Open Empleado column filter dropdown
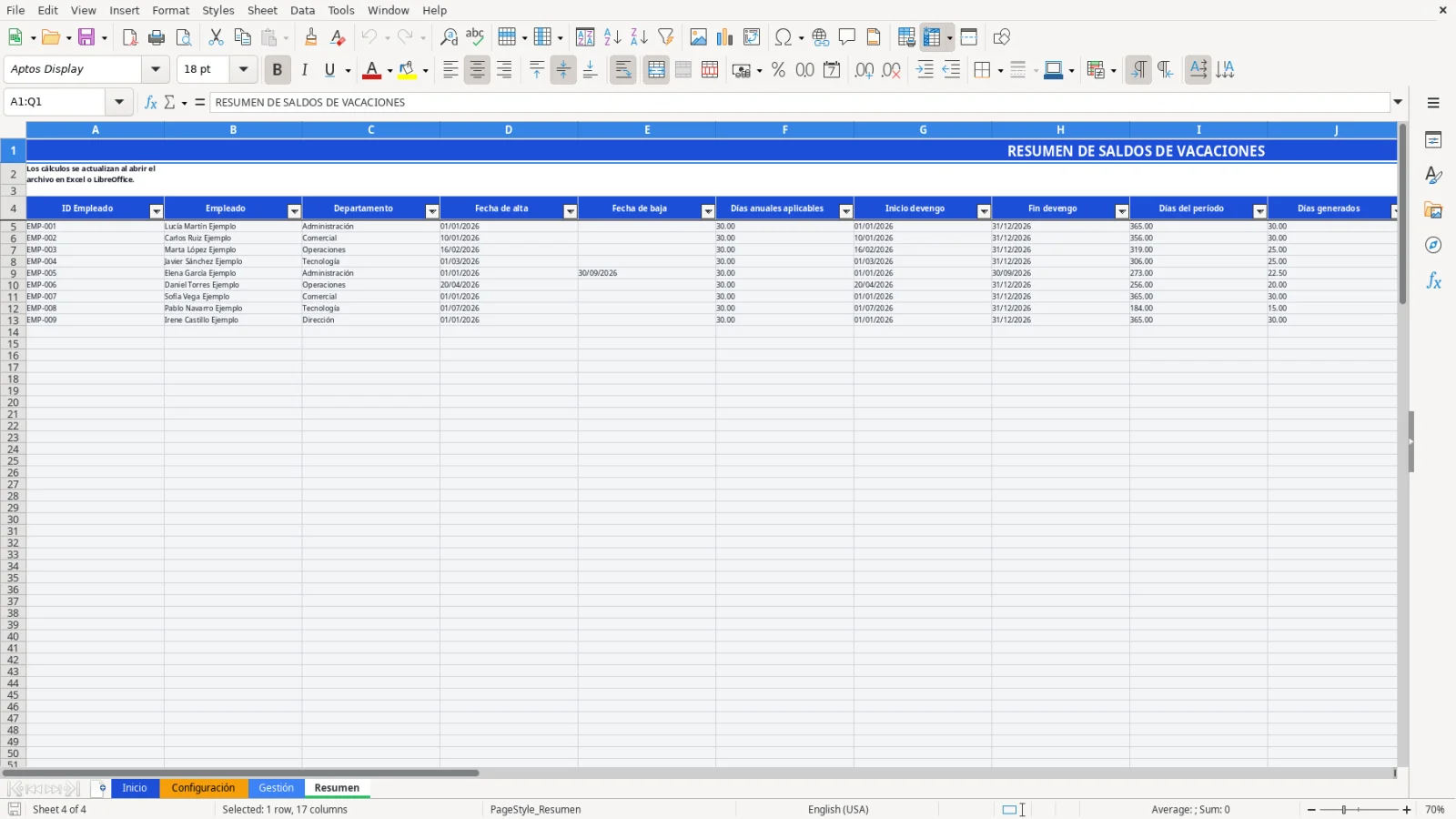This screenshot has width=1456, height=819. (294, 211)
